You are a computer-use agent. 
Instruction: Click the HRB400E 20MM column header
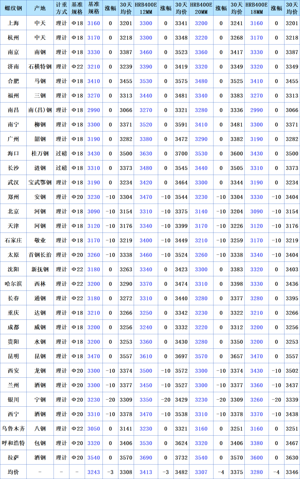click(201, 8)
